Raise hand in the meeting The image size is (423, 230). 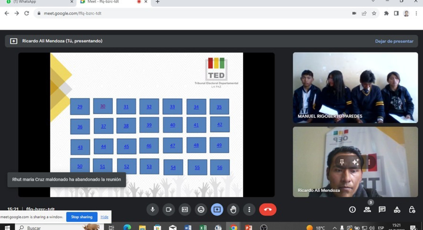[x=233, y=209]
